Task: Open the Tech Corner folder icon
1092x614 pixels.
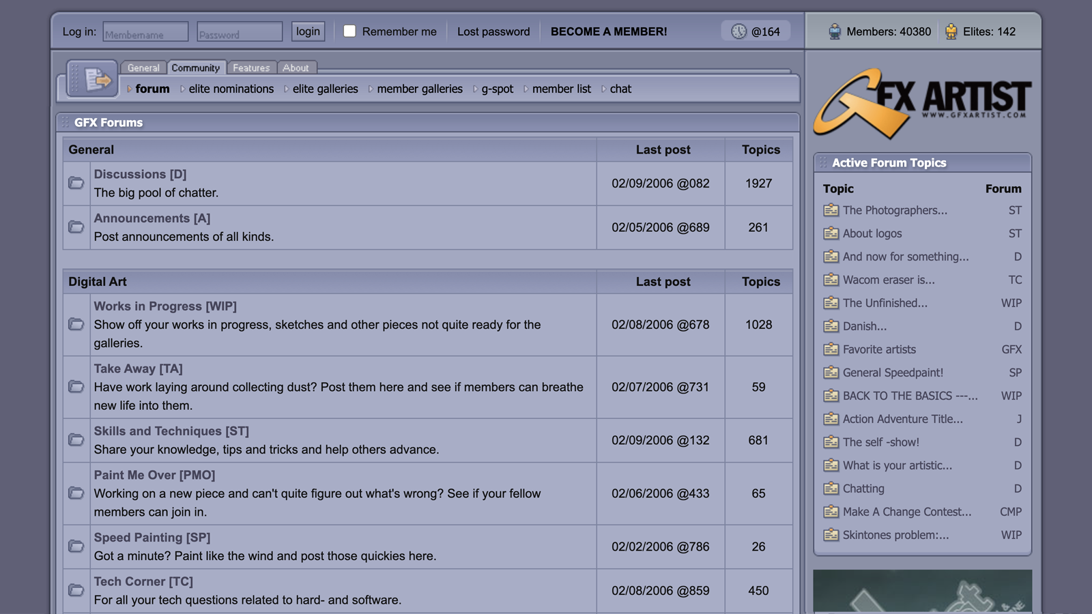Action: pyautogui.click(x=76, y=591)
